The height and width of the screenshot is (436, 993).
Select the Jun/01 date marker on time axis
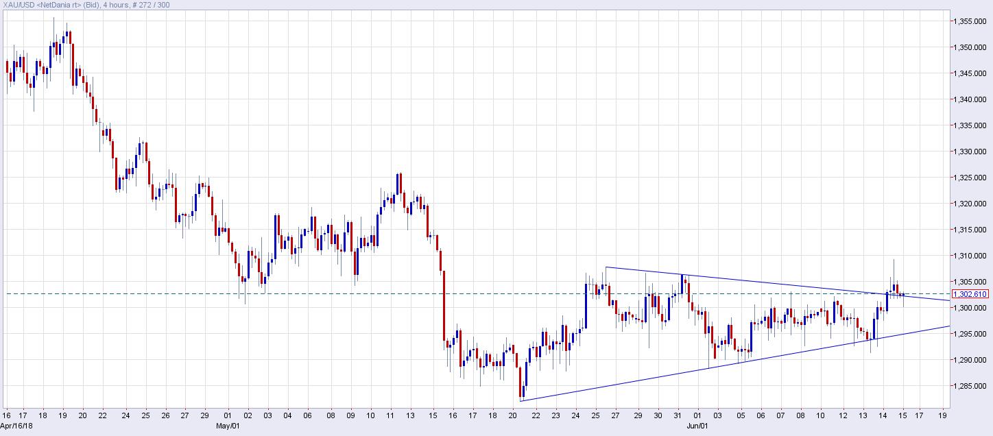pos(697,425)
